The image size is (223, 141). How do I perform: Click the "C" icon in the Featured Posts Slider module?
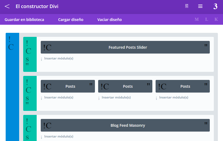pos(49,48)
